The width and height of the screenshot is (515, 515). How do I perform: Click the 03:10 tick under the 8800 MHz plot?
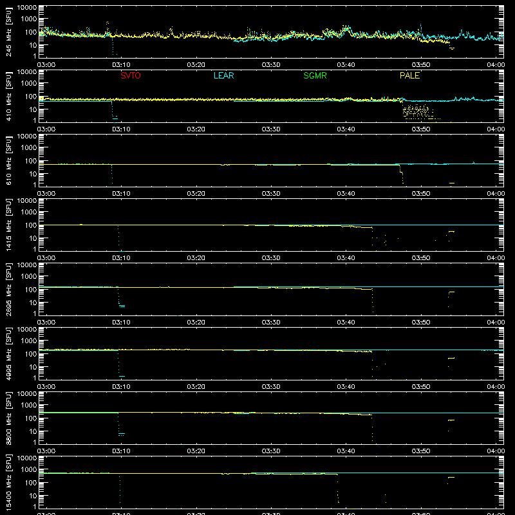point(121,451)
